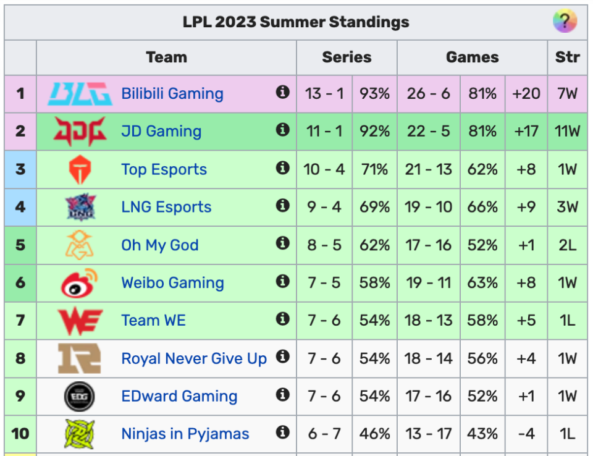The height and width of the screenshot is (456, 593).
Task: Open the Royal Never Give Up link
Action: coord(194,358)
